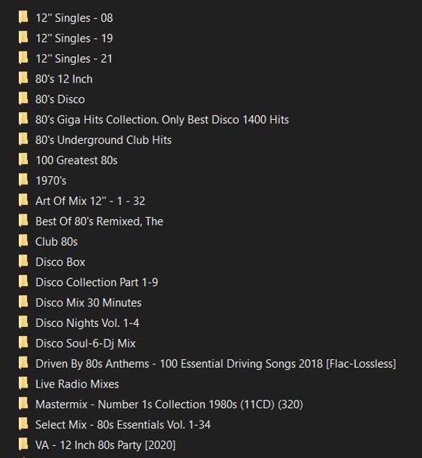422x458 pixels.
Task: Open the 80's 12 Inch folder
Action: pos(64,79)
